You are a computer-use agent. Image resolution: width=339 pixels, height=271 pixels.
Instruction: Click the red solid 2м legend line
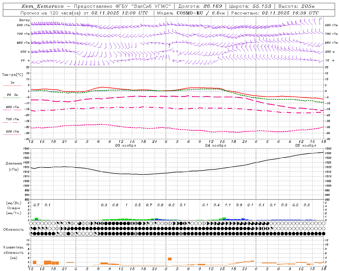(x=12, y=86)
